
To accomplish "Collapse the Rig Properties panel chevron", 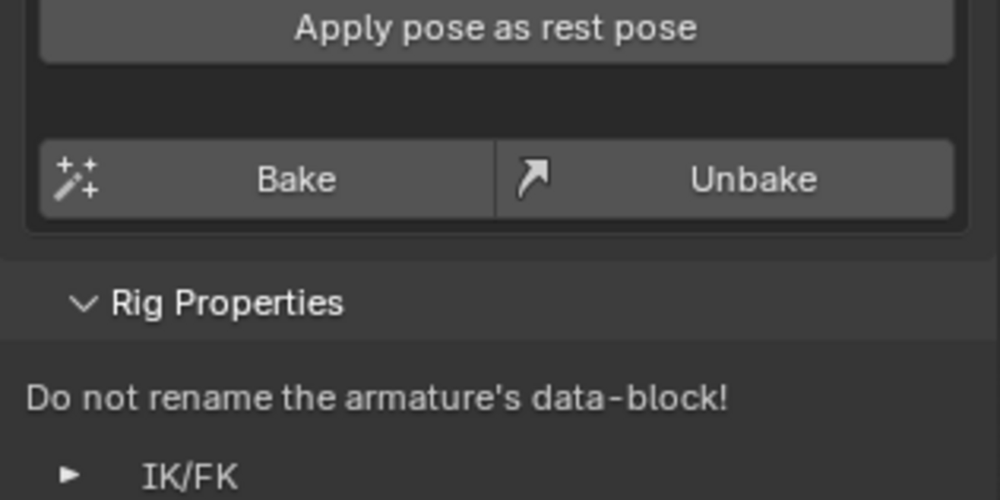I will [83, 304].
